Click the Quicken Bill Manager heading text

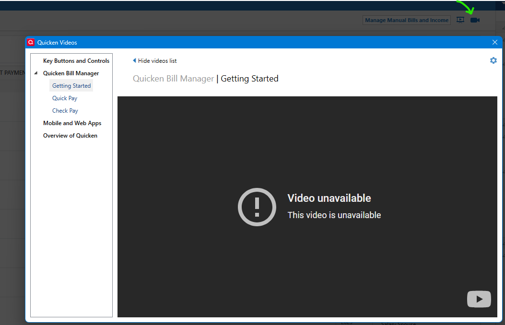[x=173, y=79]
